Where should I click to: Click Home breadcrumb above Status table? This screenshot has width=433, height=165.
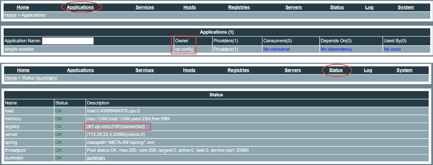coord(11,78)
